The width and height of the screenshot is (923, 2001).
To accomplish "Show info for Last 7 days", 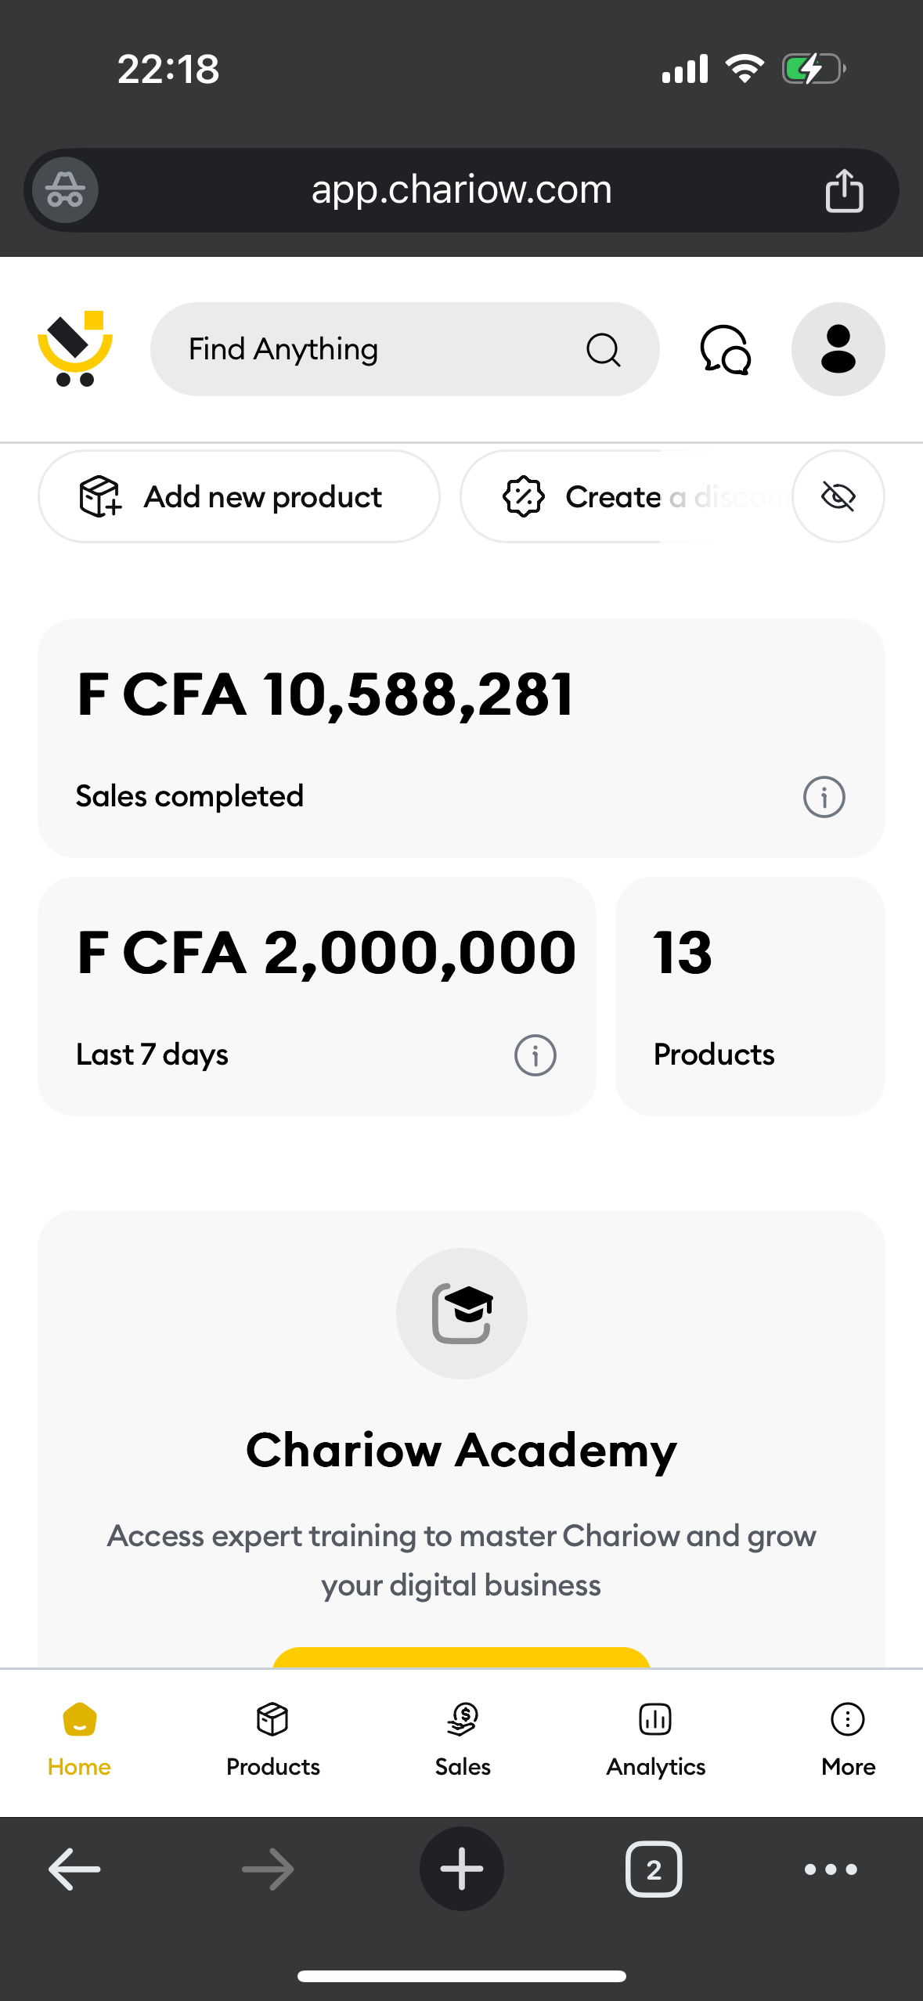I will coord(535,1055).
